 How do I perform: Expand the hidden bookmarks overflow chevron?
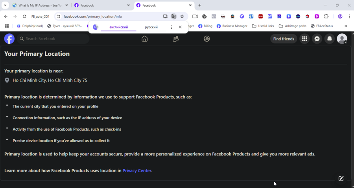[x=346, y=26]
